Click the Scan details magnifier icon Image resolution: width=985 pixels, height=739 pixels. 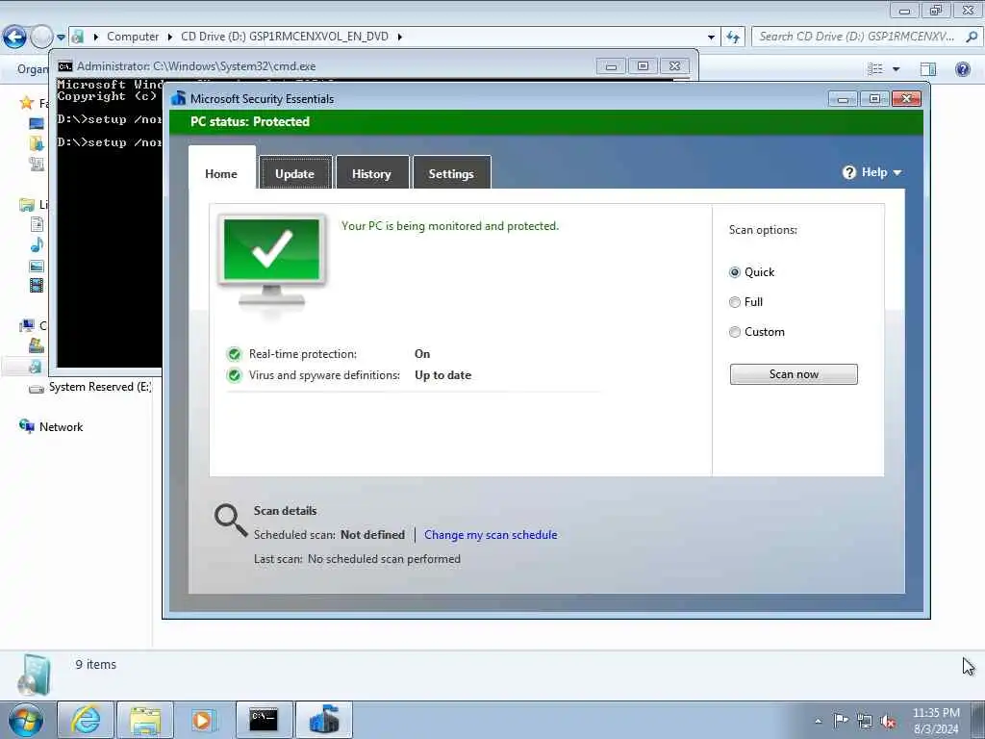pyautogui.click(x=231, y=520)
